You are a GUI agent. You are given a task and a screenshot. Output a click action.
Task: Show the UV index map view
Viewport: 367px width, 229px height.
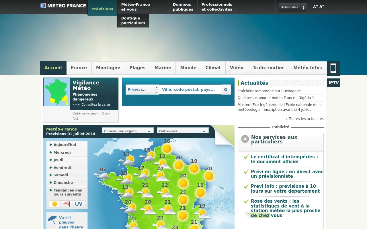tap(79, 204)
